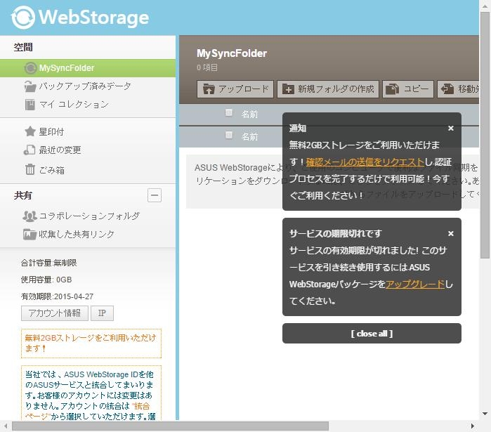Image resolution: width=491 pixels, height=432 pixels.
Task: Open マイ コレクション icon
Action: [30, 104]
